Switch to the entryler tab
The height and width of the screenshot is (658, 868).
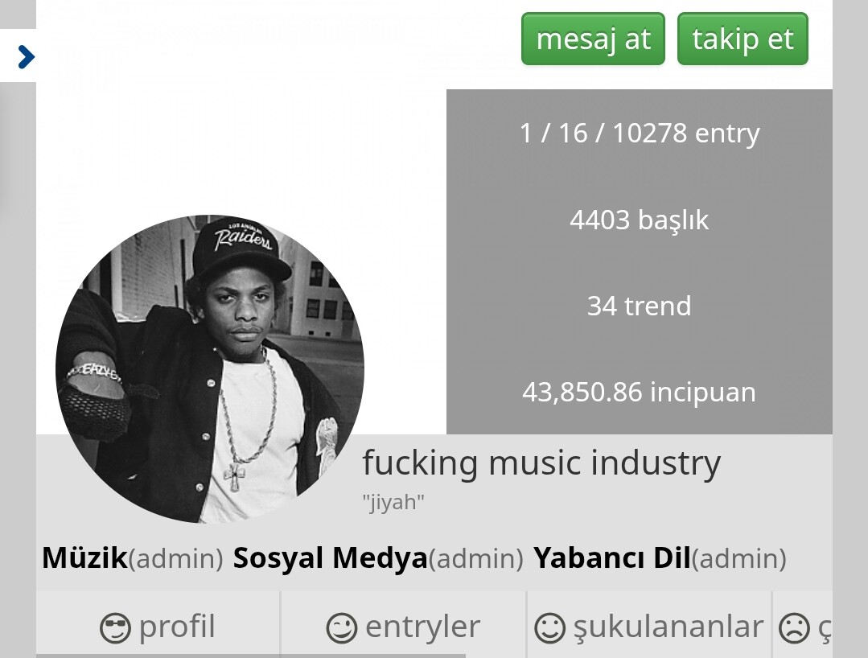404,625
